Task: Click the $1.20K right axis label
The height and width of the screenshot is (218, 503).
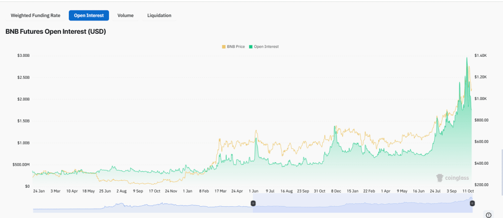Action: (481, 77)
